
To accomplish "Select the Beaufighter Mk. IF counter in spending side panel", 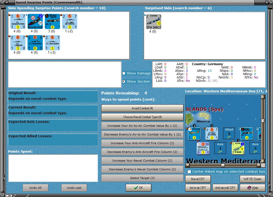I will click(52, 22).
